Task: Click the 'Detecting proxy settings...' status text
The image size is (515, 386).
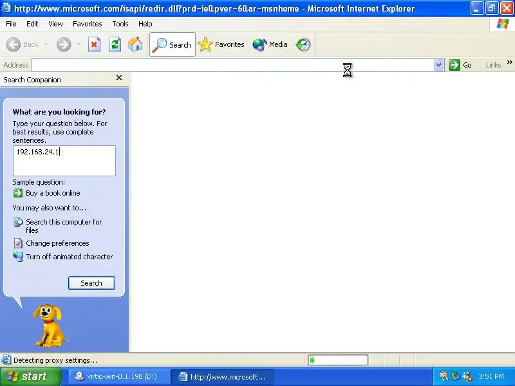Action: click(x=55, y=360)
